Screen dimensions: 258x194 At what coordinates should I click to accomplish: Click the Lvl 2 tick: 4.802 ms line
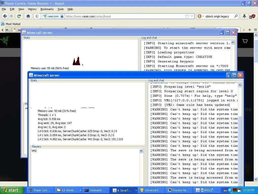tap(80, 139)
